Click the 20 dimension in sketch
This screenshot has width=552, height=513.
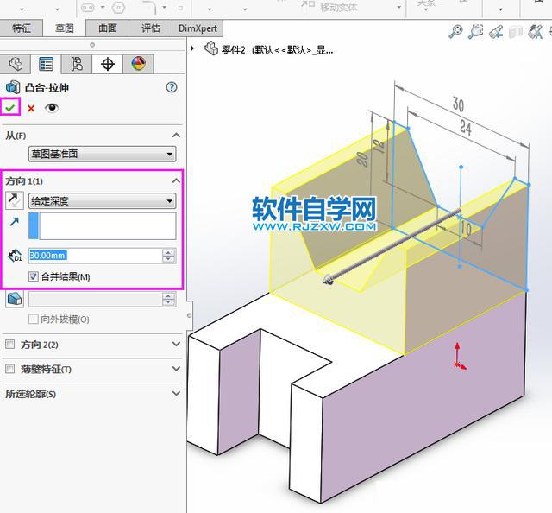[x=362, y=159]
